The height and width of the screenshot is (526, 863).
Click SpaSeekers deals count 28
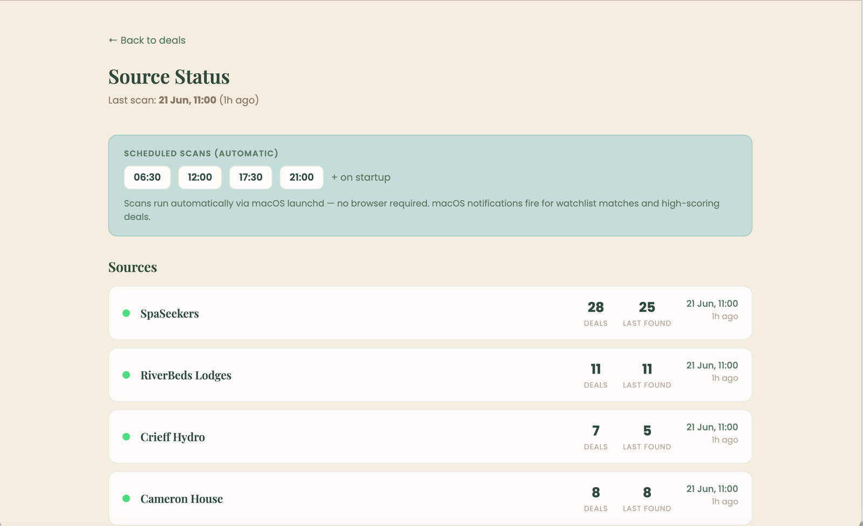595,307
